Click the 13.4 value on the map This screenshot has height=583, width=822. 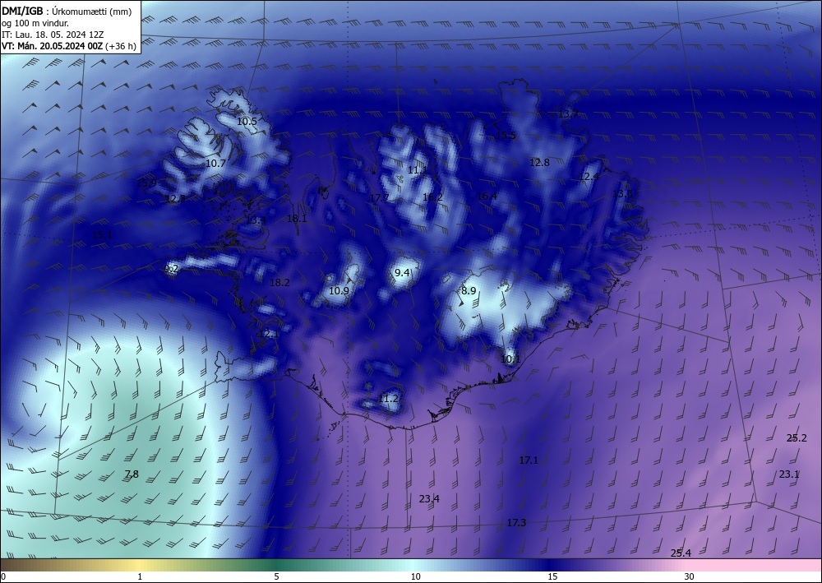pyautogui.click(x=256, y=220)
